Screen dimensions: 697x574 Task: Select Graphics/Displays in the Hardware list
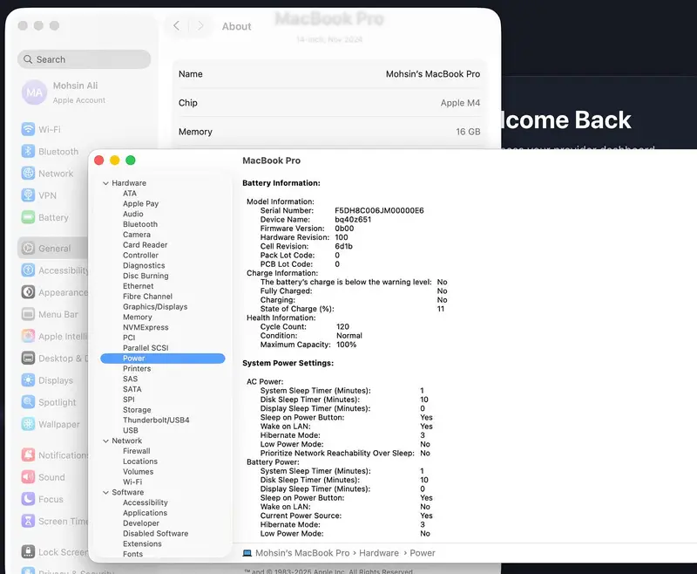[x=155, y=307]
